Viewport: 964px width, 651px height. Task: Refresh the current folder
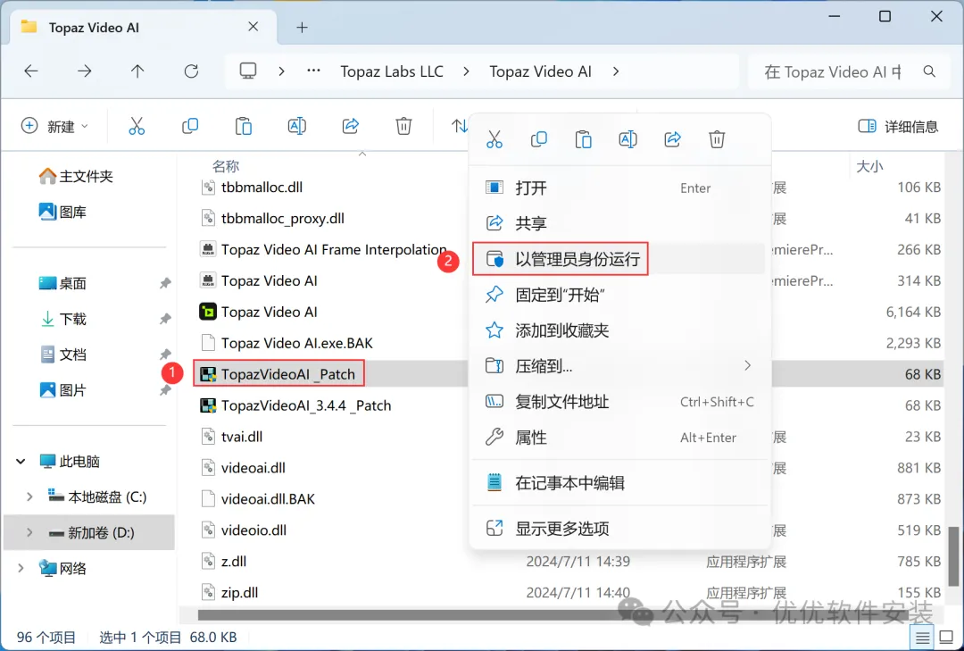(x=191, y=71)
